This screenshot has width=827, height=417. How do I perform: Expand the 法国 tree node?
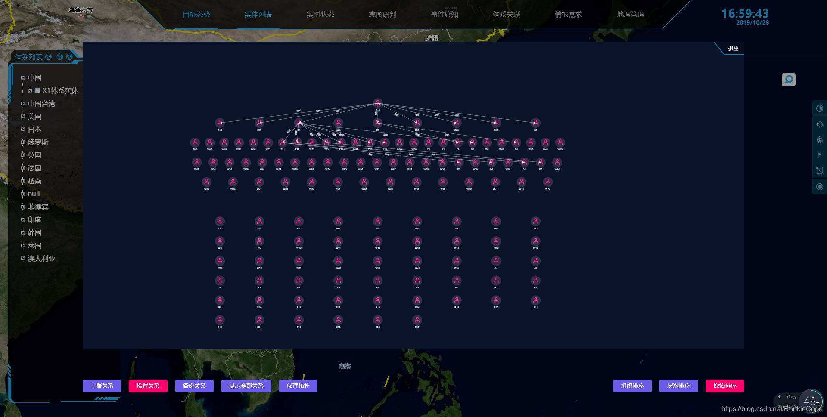(22, 168)
